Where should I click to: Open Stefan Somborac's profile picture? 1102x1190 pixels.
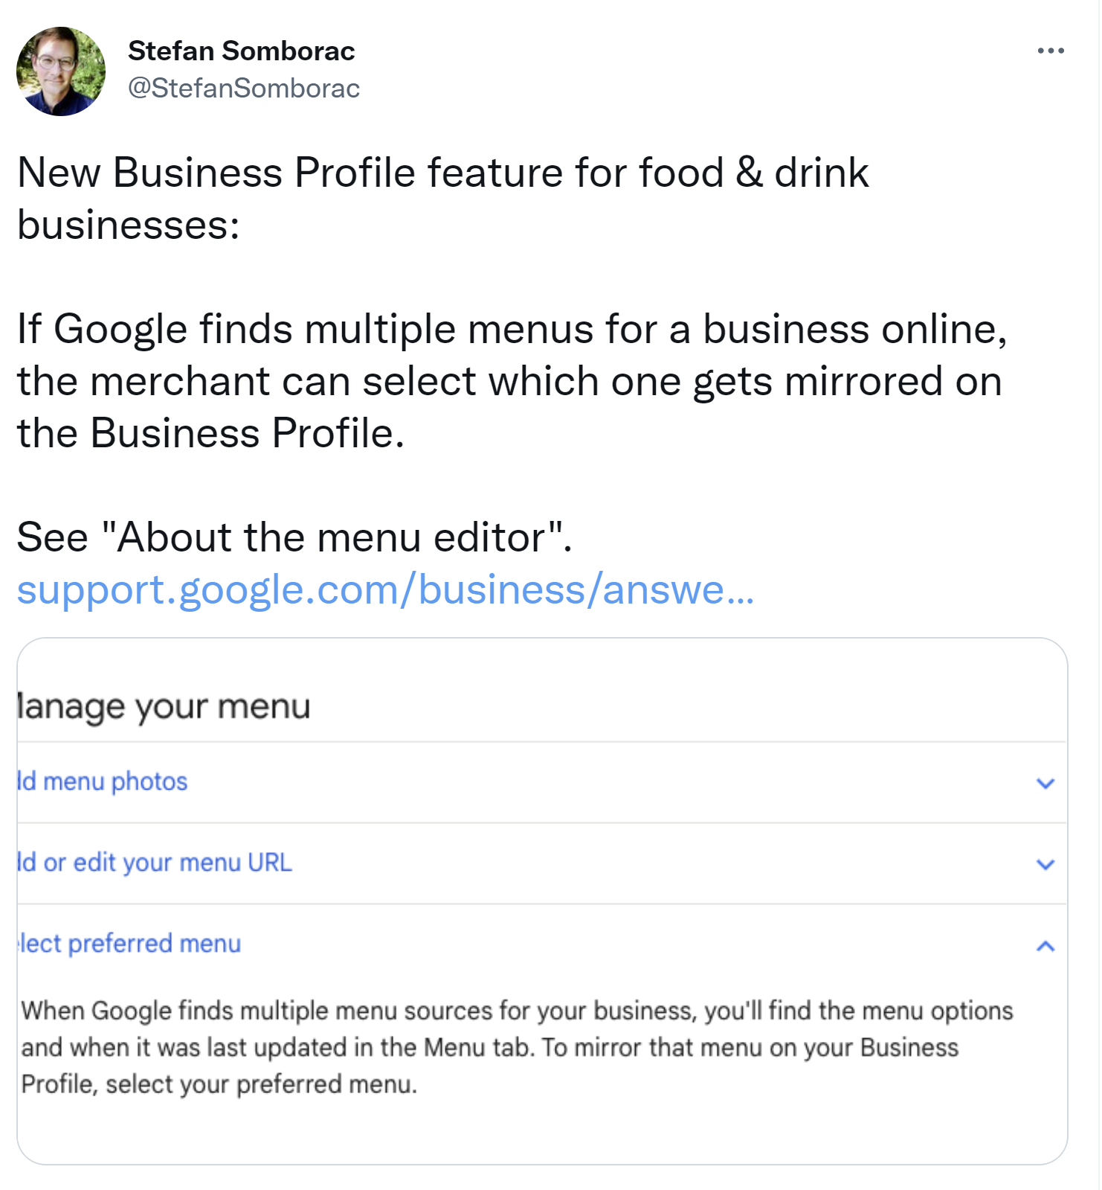(x=61, y=71)
